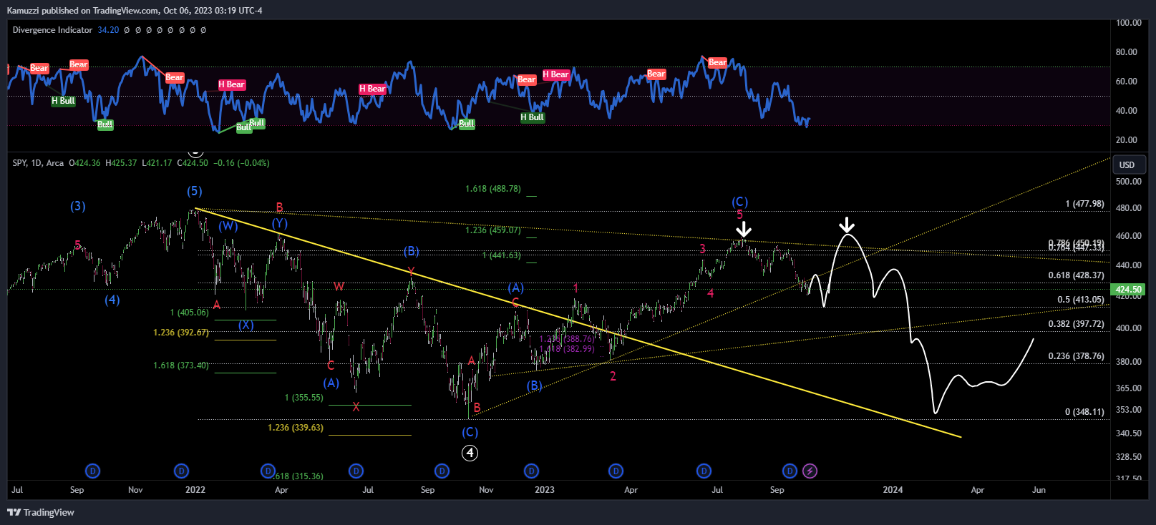Select the dividend D marker just before 2023
Screen dimensions: 1156x525
531,471
